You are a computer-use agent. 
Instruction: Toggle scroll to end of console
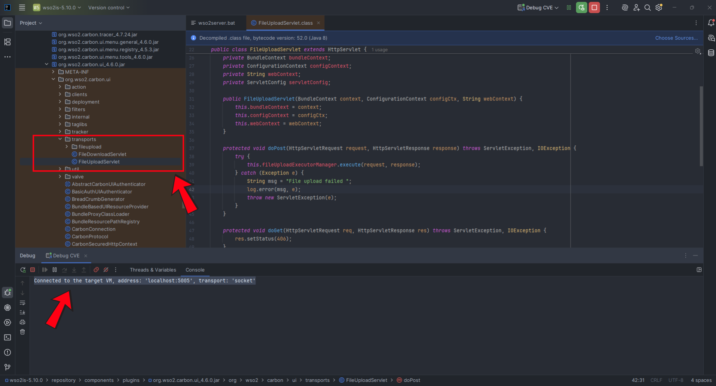(x=22, y=312)
